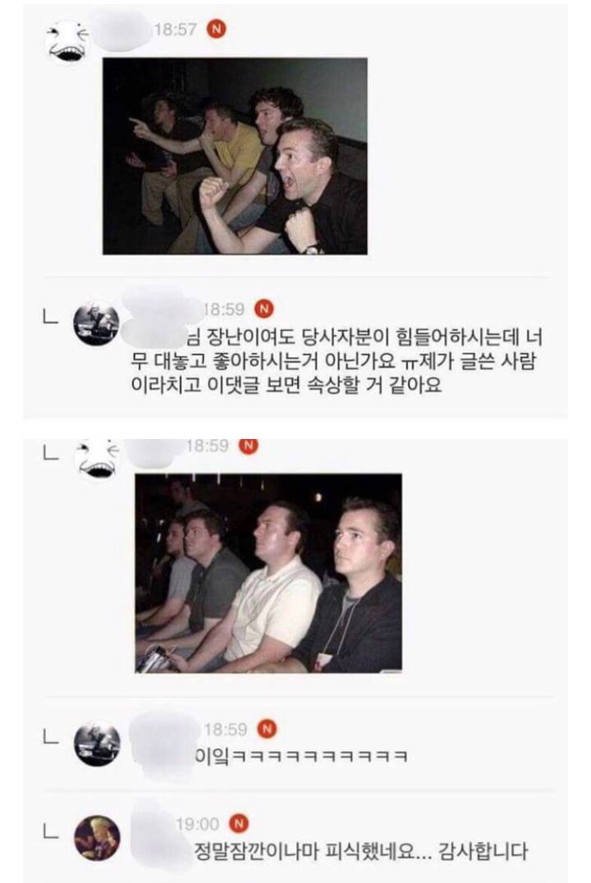This screenshot has width=591, height=883.
Task: Click the comment ending with 감사합니다
Action: pos(360,851)
